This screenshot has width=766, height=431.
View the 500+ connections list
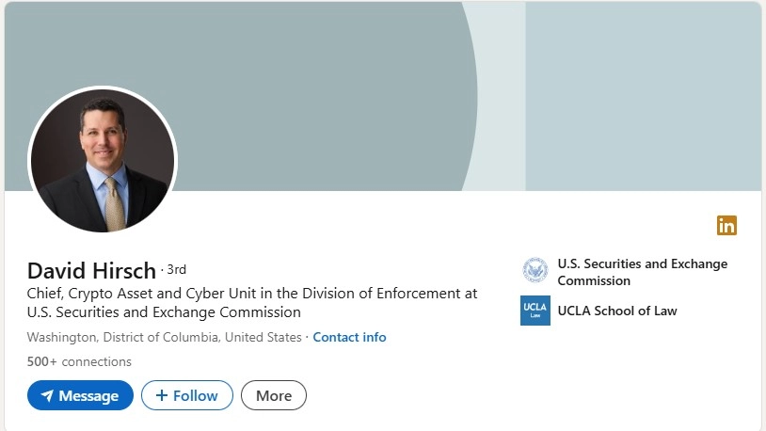coord(79,361)
